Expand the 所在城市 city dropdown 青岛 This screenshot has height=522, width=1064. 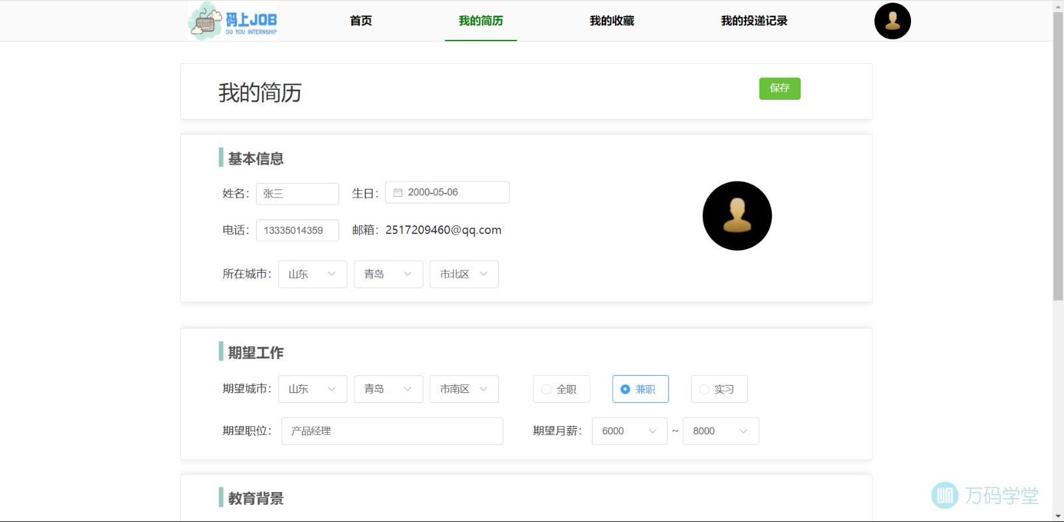pos(388,274)
